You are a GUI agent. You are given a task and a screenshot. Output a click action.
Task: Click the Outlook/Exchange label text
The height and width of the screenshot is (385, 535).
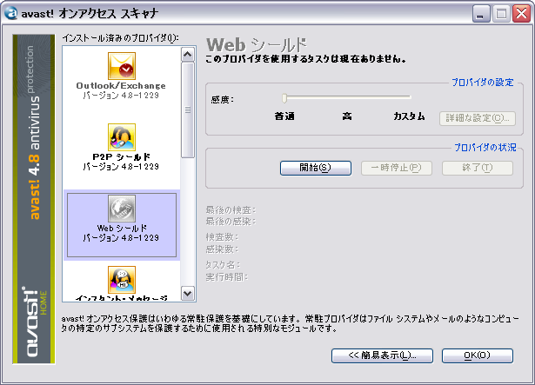(x=121, y=85)
